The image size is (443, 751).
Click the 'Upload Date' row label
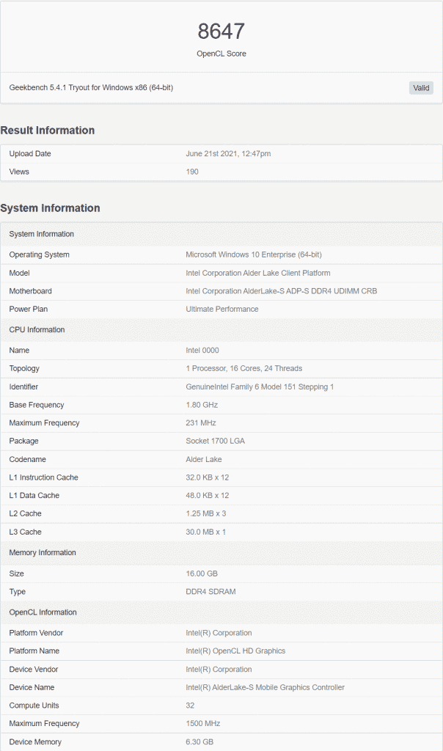(x=29, y=154)
